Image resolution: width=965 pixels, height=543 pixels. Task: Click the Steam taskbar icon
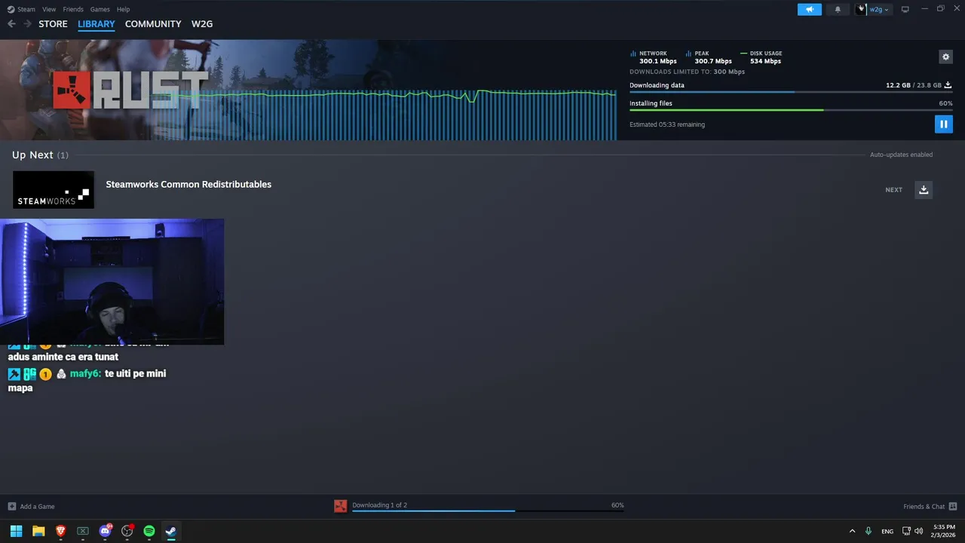pyautogui.click(x=171, y=531)
